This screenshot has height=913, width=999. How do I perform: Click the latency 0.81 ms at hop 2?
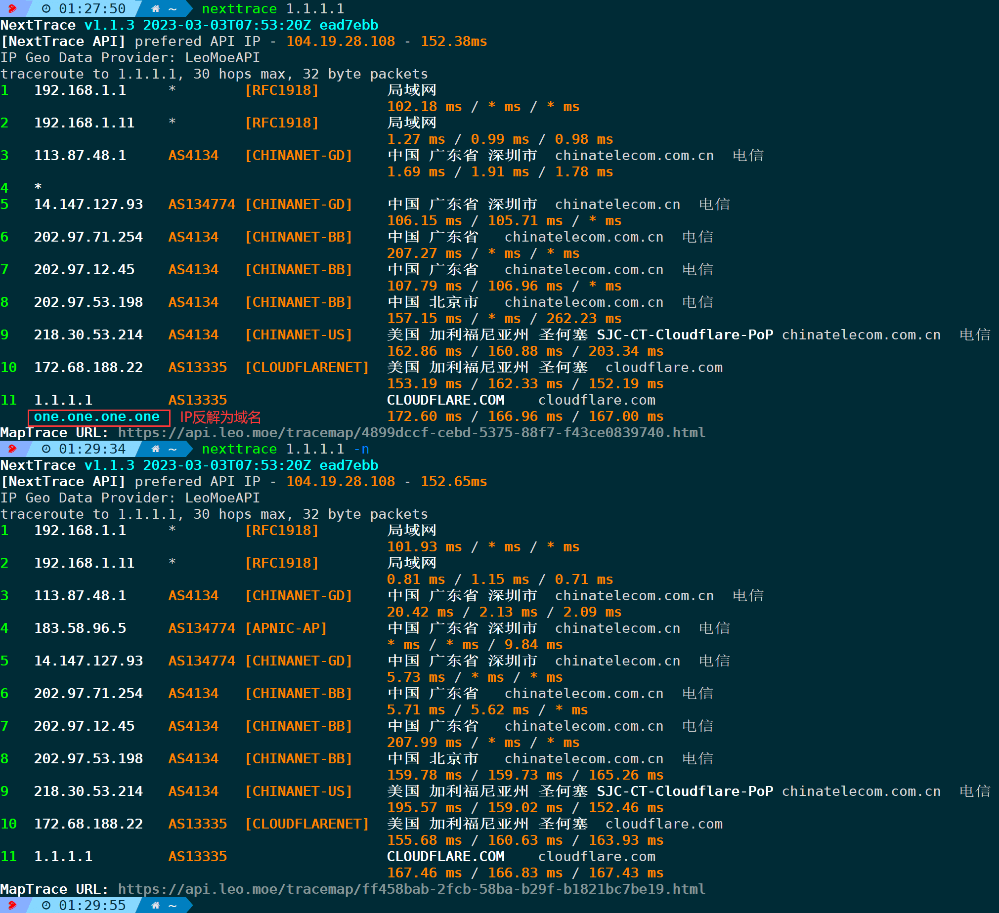tap(416, 580)
